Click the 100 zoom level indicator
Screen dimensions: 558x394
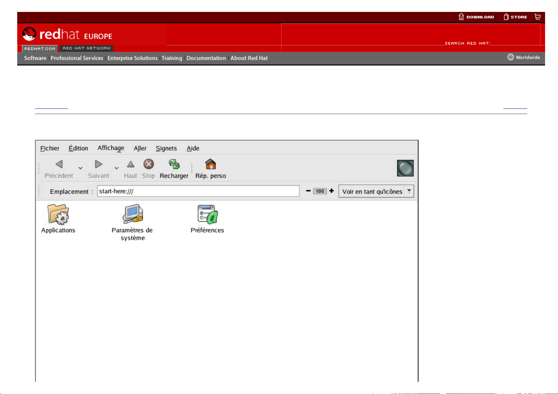[x=320, y=191]
